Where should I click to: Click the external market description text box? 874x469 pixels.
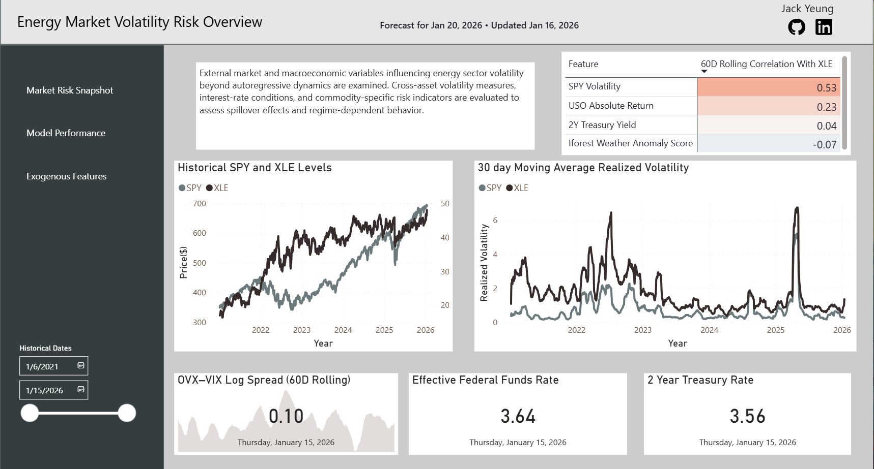(365, 106)
